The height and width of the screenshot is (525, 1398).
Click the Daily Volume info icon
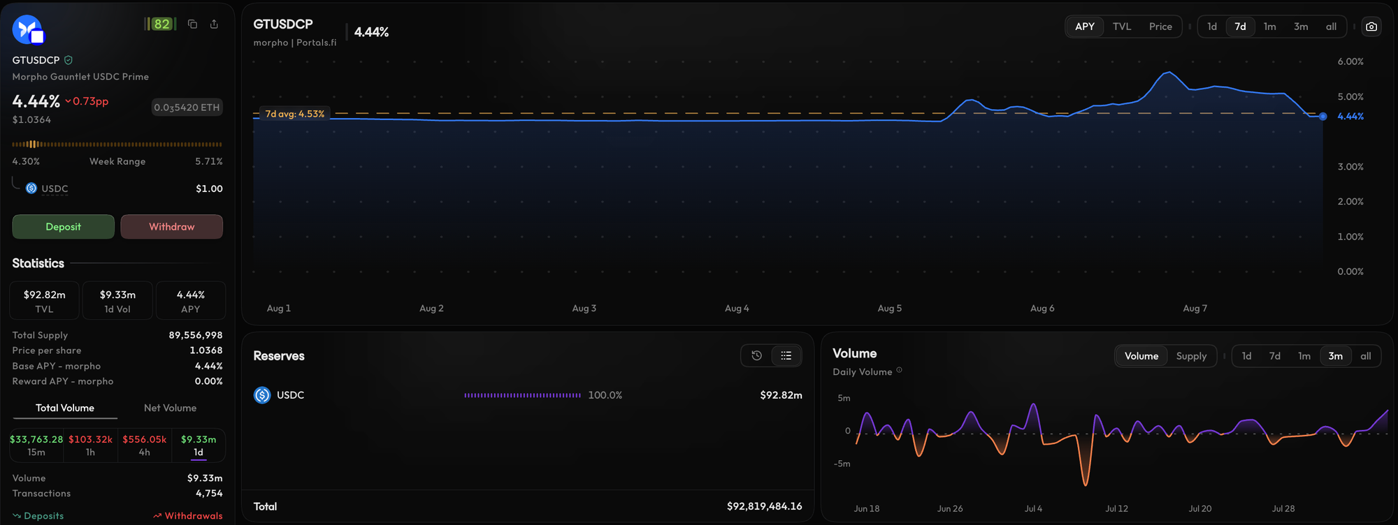tap(899, 371)
